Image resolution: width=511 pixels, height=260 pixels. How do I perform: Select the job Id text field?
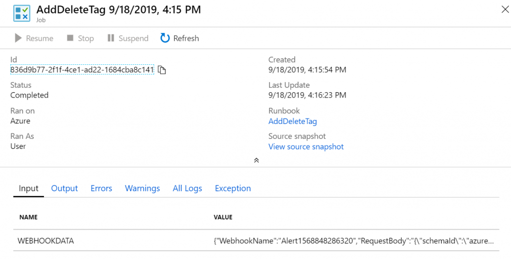click(x=82, y=70)
